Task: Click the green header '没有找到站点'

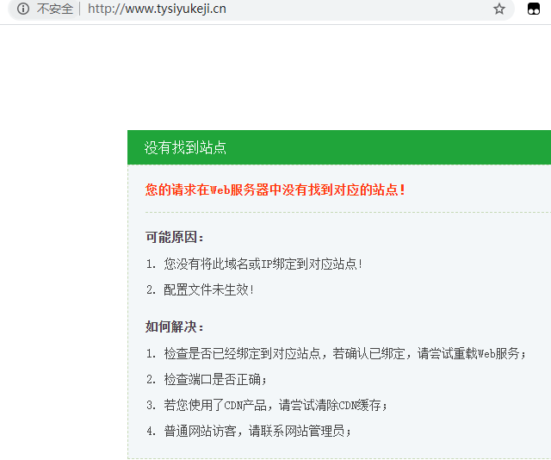Action: (338, 147)
